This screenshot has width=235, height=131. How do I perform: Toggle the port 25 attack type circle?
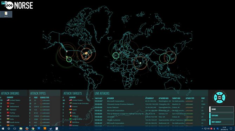pyautogui.click(x=41, y=100)
